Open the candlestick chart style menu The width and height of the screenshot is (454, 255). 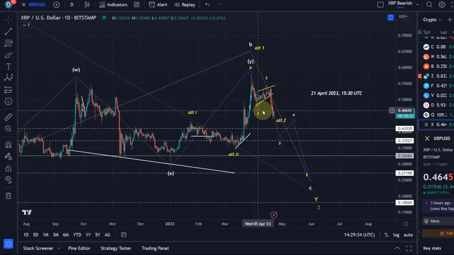[87, 5]
